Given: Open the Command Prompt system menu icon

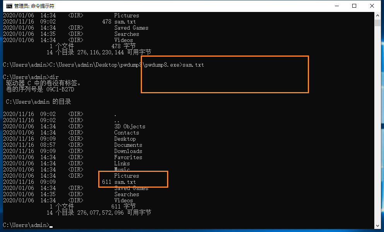Looking at the screenshot, I should point(9,6).
